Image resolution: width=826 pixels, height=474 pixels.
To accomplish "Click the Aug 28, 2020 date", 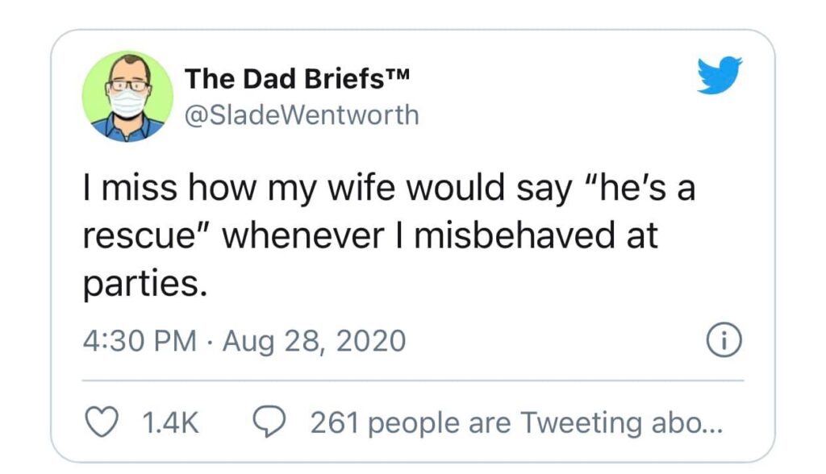I will (x=313, y=341).
